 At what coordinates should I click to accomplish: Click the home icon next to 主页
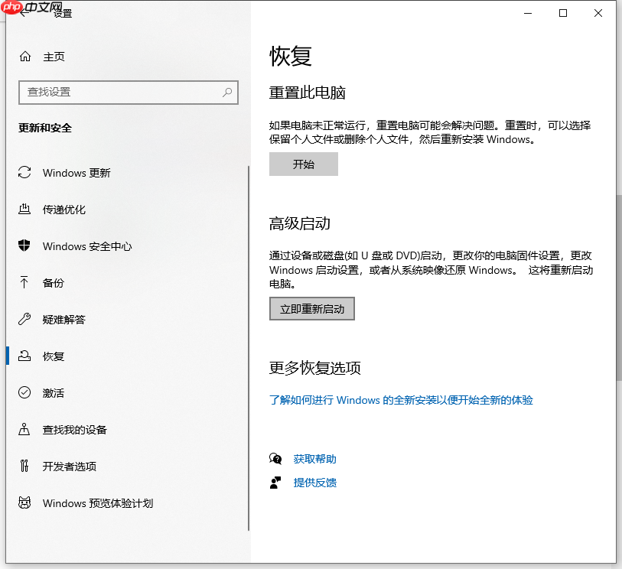[25, 57]
